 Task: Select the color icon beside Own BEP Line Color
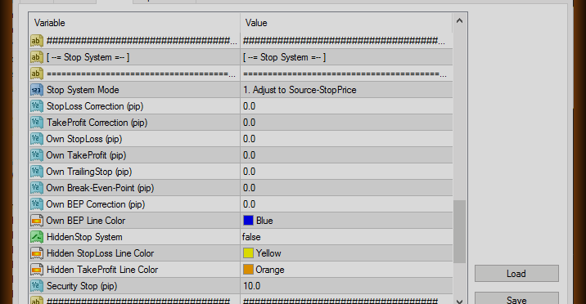(37, 221)
